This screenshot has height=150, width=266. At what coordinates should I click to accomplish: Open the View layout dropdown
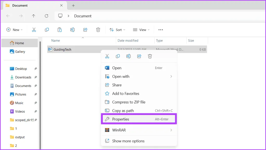tap(141, 30)
